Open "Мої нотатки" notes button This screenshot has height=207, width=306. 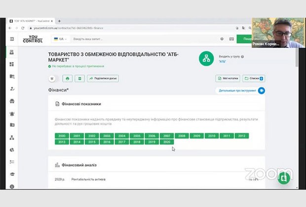pos(228,78)
